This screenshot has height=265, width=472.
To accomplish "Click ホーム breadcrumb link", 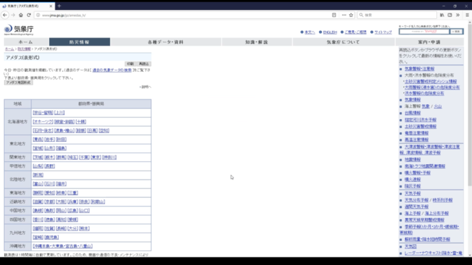I will [x=9, y=49].
